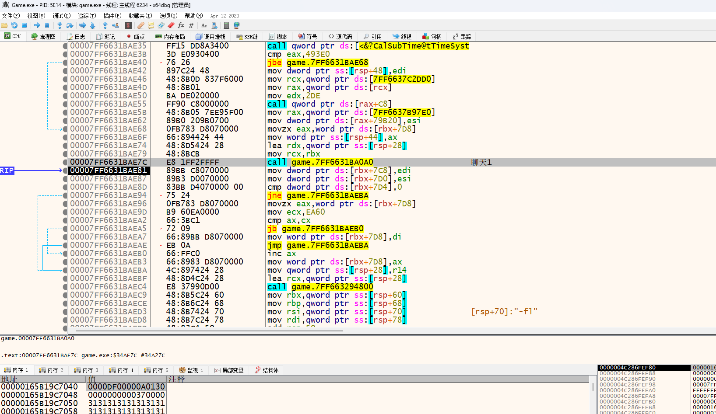Open the 监视 1 watch tab
This screenshot has height=414, width=716.
(x=191, y=370)
